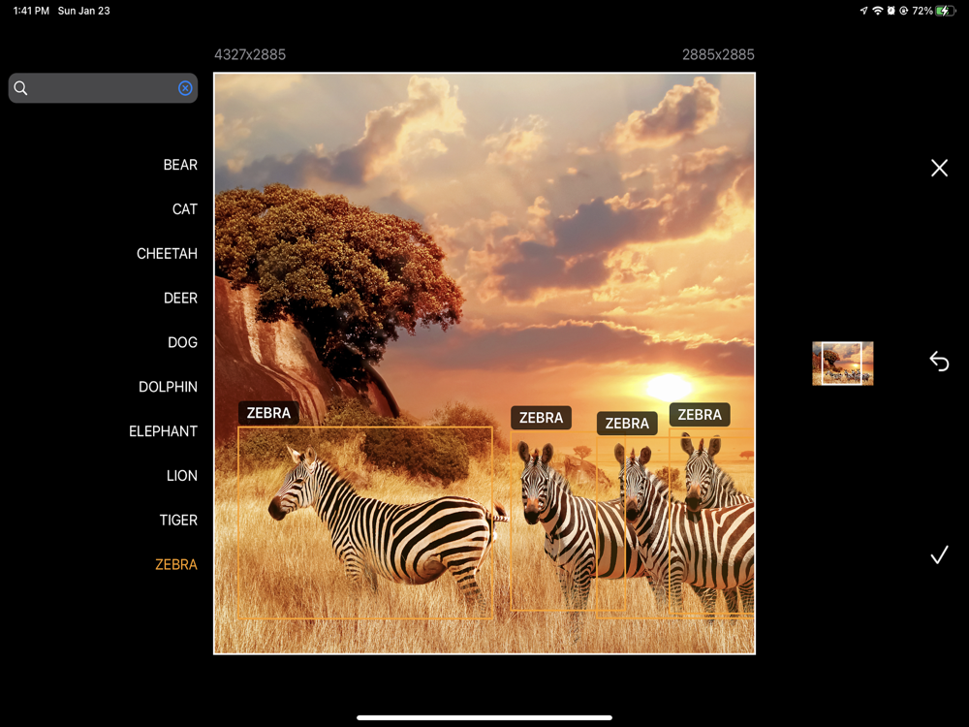The image size is (969, 727).
Task: Confirm annotations with the checkmark icon
Action: coord(939,554)
